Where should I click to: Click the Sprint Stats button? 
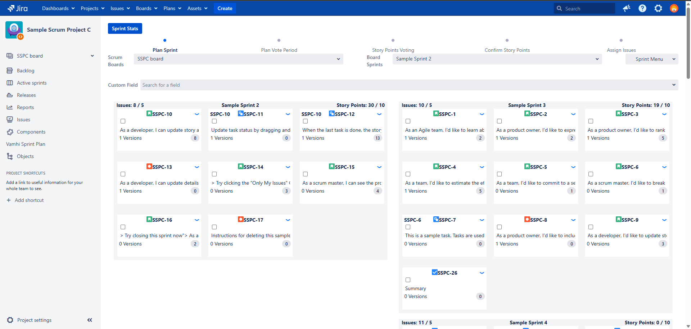(x=125, y=28)
